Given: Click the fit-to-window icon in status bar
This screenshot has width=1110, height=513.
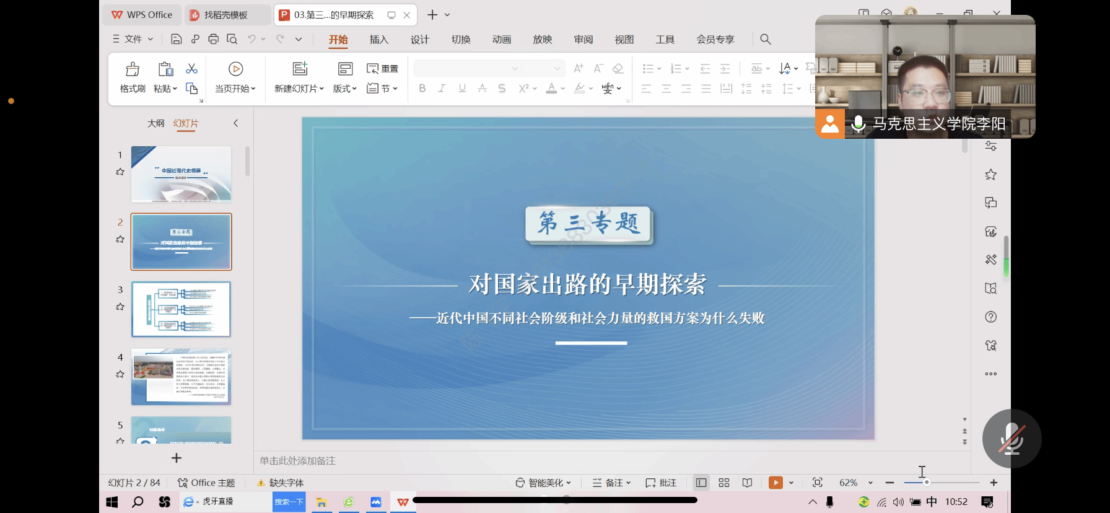Looking at the screenshot, I should 818,483.
